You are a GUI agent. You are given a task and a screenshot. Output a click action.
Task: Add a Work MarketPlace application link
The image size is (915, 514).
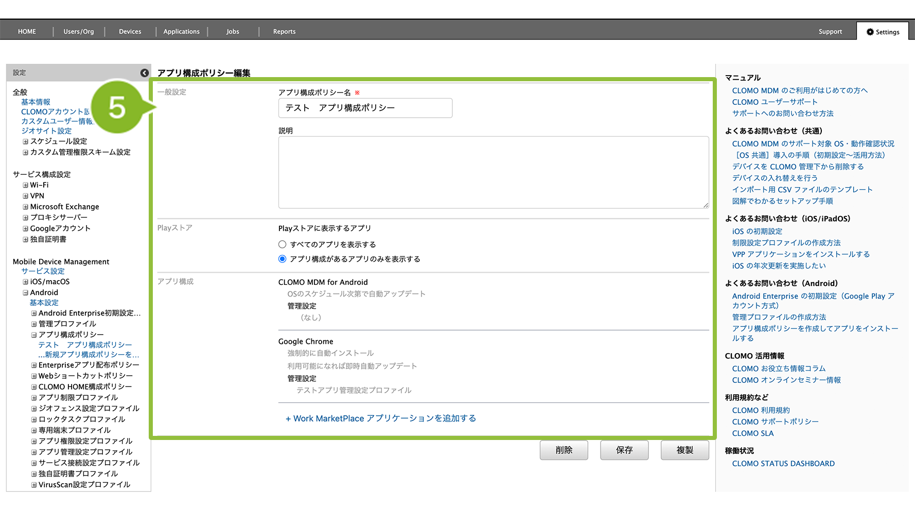(x=380, y=418)
